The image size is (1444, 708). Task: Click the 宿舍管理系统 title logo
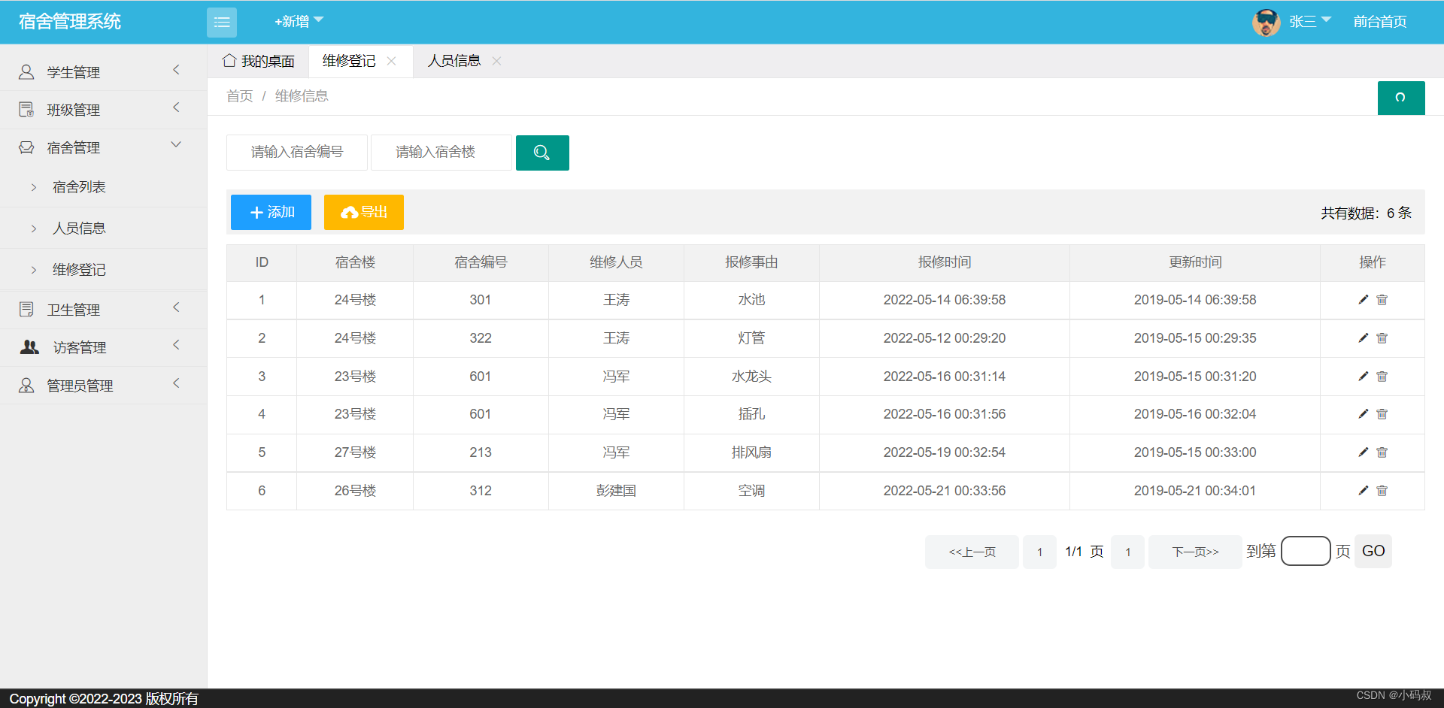pos(70,22)
